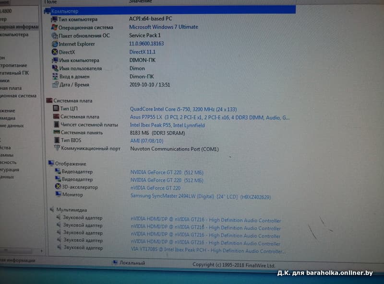
Task: Click the speaker icon of the VIA VT1708S row
Action: [59, 247]
